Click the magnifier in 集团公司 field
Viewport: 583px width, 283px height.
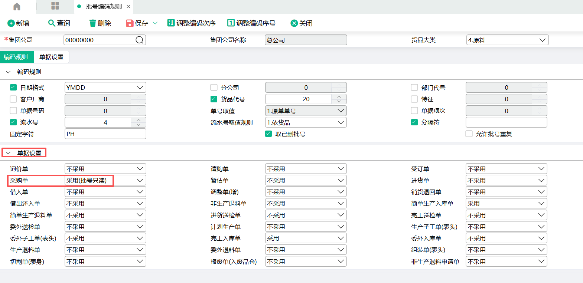[x=139, y=40]
